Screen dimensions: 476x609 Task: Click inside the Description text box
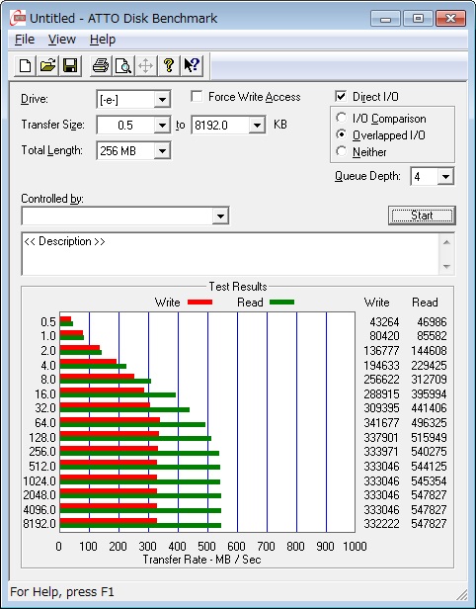pos(231,254)
